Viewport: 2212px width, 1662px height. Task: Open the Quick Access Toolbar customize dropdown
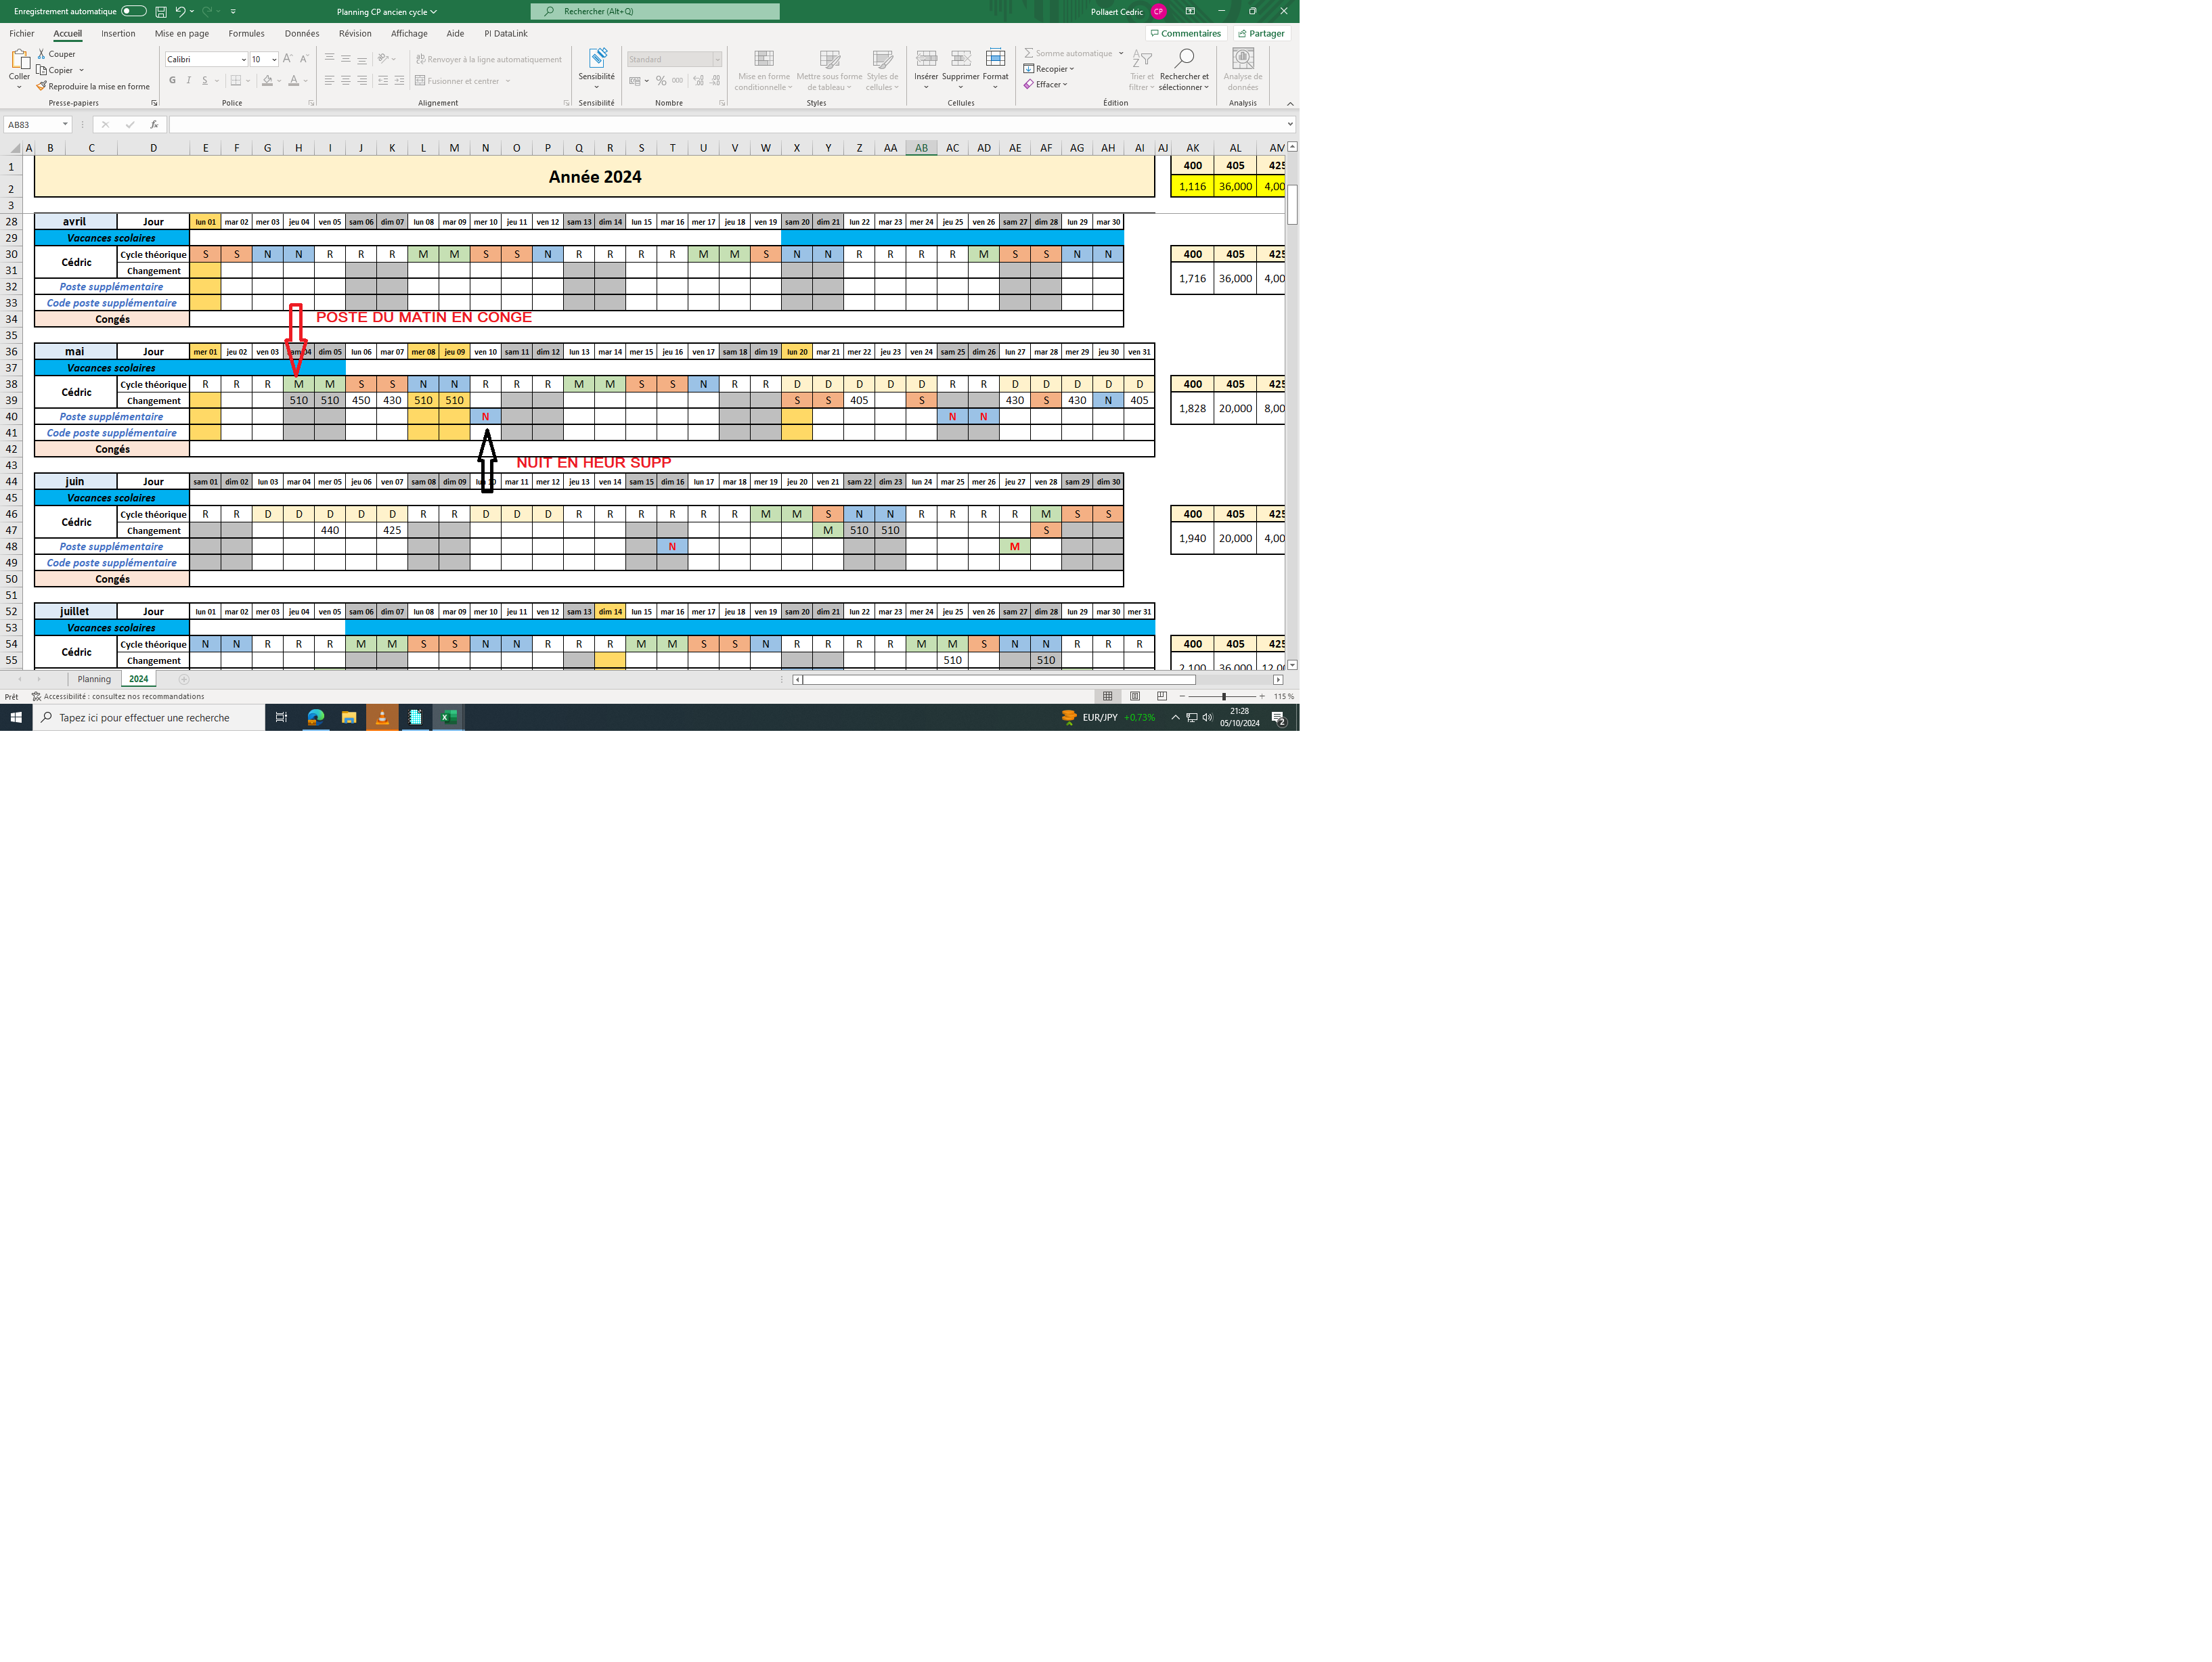[233, 11]
